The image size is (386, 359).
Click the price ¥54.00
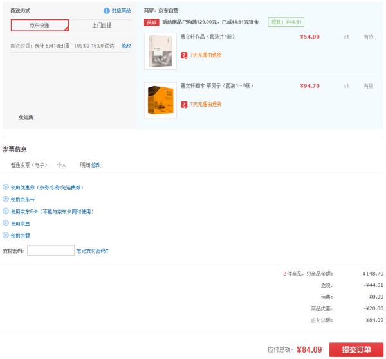[x=309, y=37]
